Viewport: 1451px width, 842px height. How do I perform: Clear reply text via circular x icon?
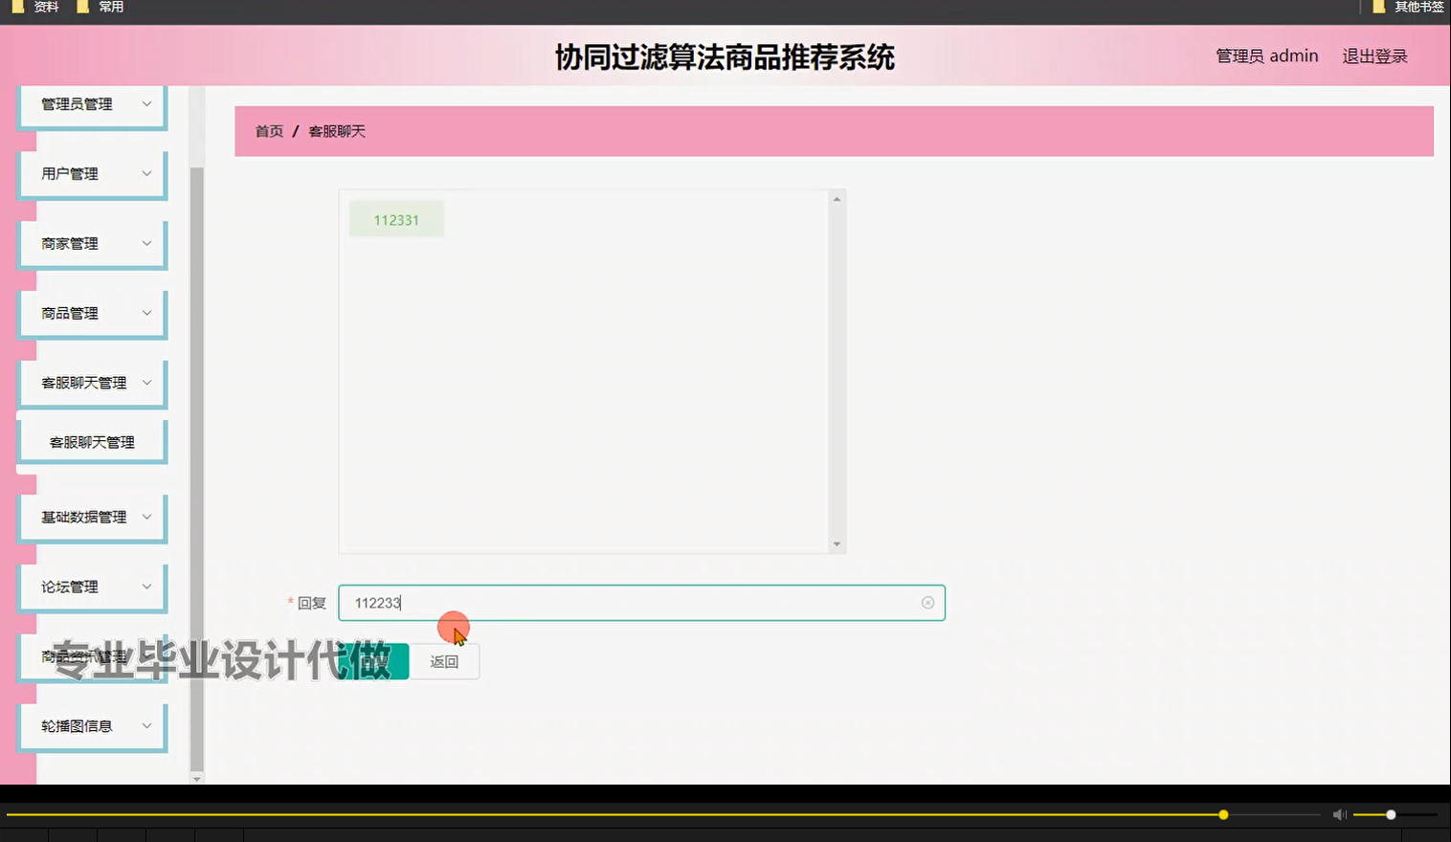point(926,602)
